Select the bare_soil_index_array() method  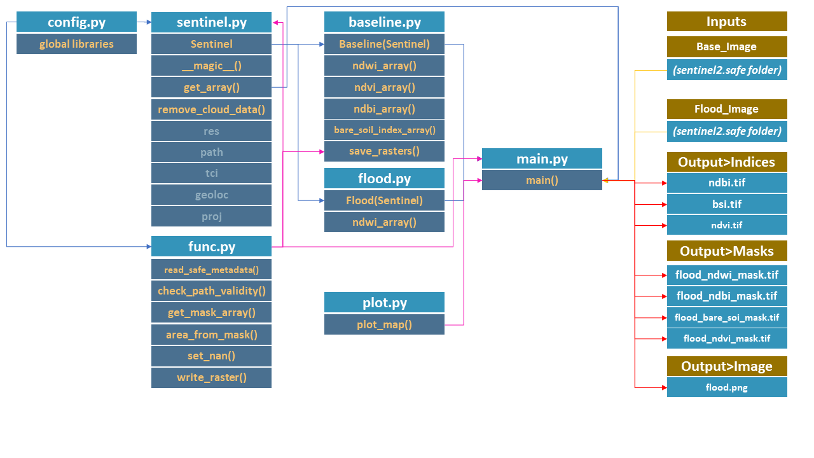click(384, 129)
